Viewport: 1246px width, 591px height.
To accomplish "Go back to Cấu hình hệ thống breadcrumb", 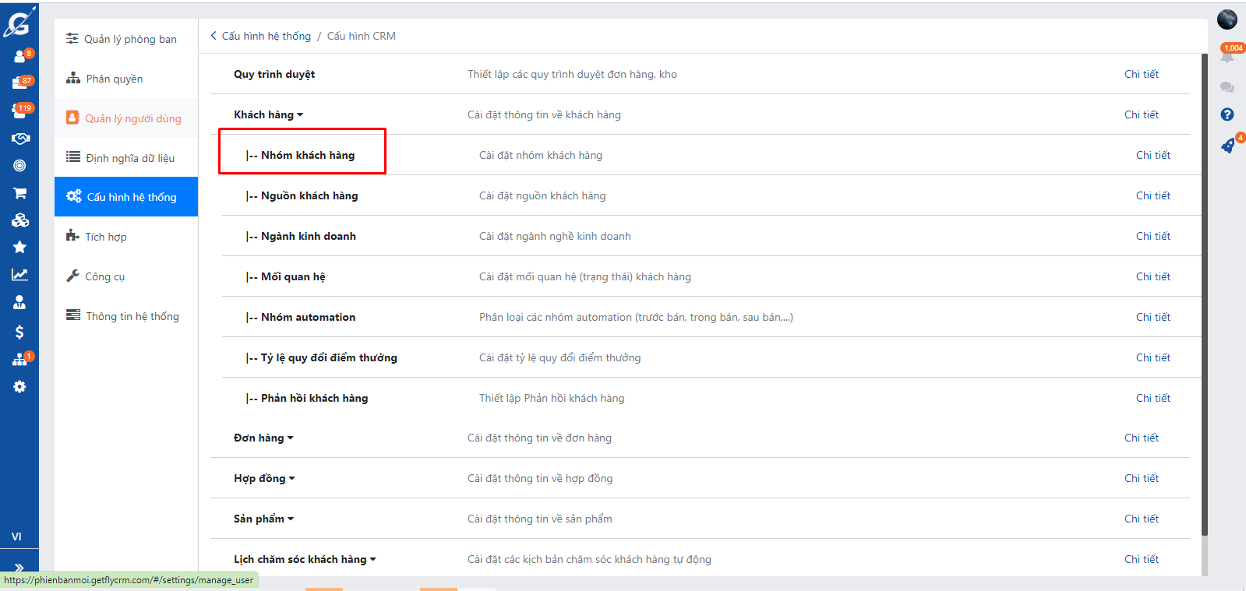I will click(266, 36).
